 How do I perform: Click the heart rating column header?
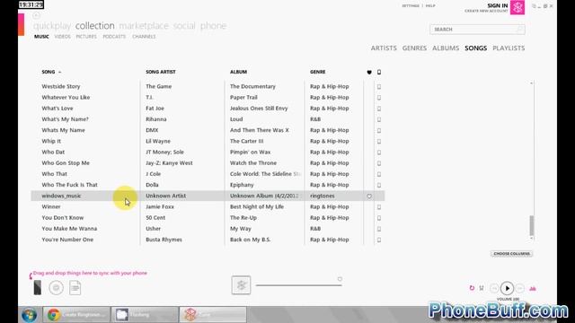(x=369, y=72)
